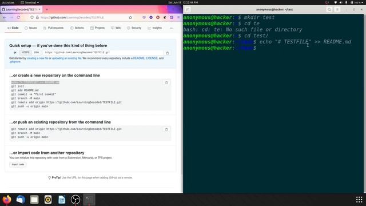Click the highlighted echo README.md command line
This screenshot has height=206, width=366.
(35, 82)
